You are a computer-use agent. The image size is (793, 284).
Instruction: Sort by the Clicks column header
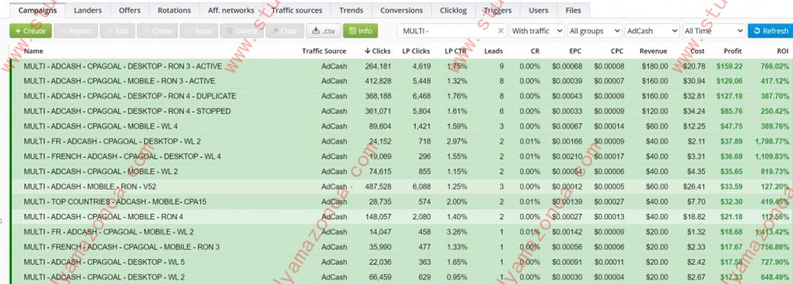click(377, 51)
